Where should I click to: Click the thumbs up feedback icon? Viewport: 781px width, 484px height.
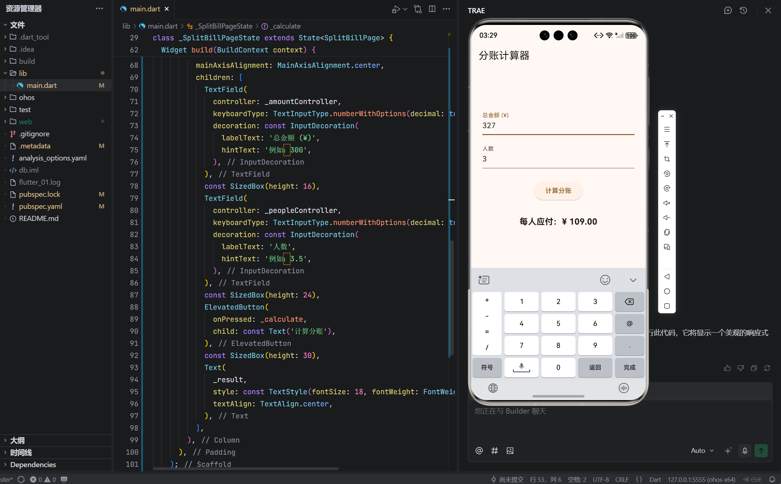pyautogui.click(x=727, y=368)
